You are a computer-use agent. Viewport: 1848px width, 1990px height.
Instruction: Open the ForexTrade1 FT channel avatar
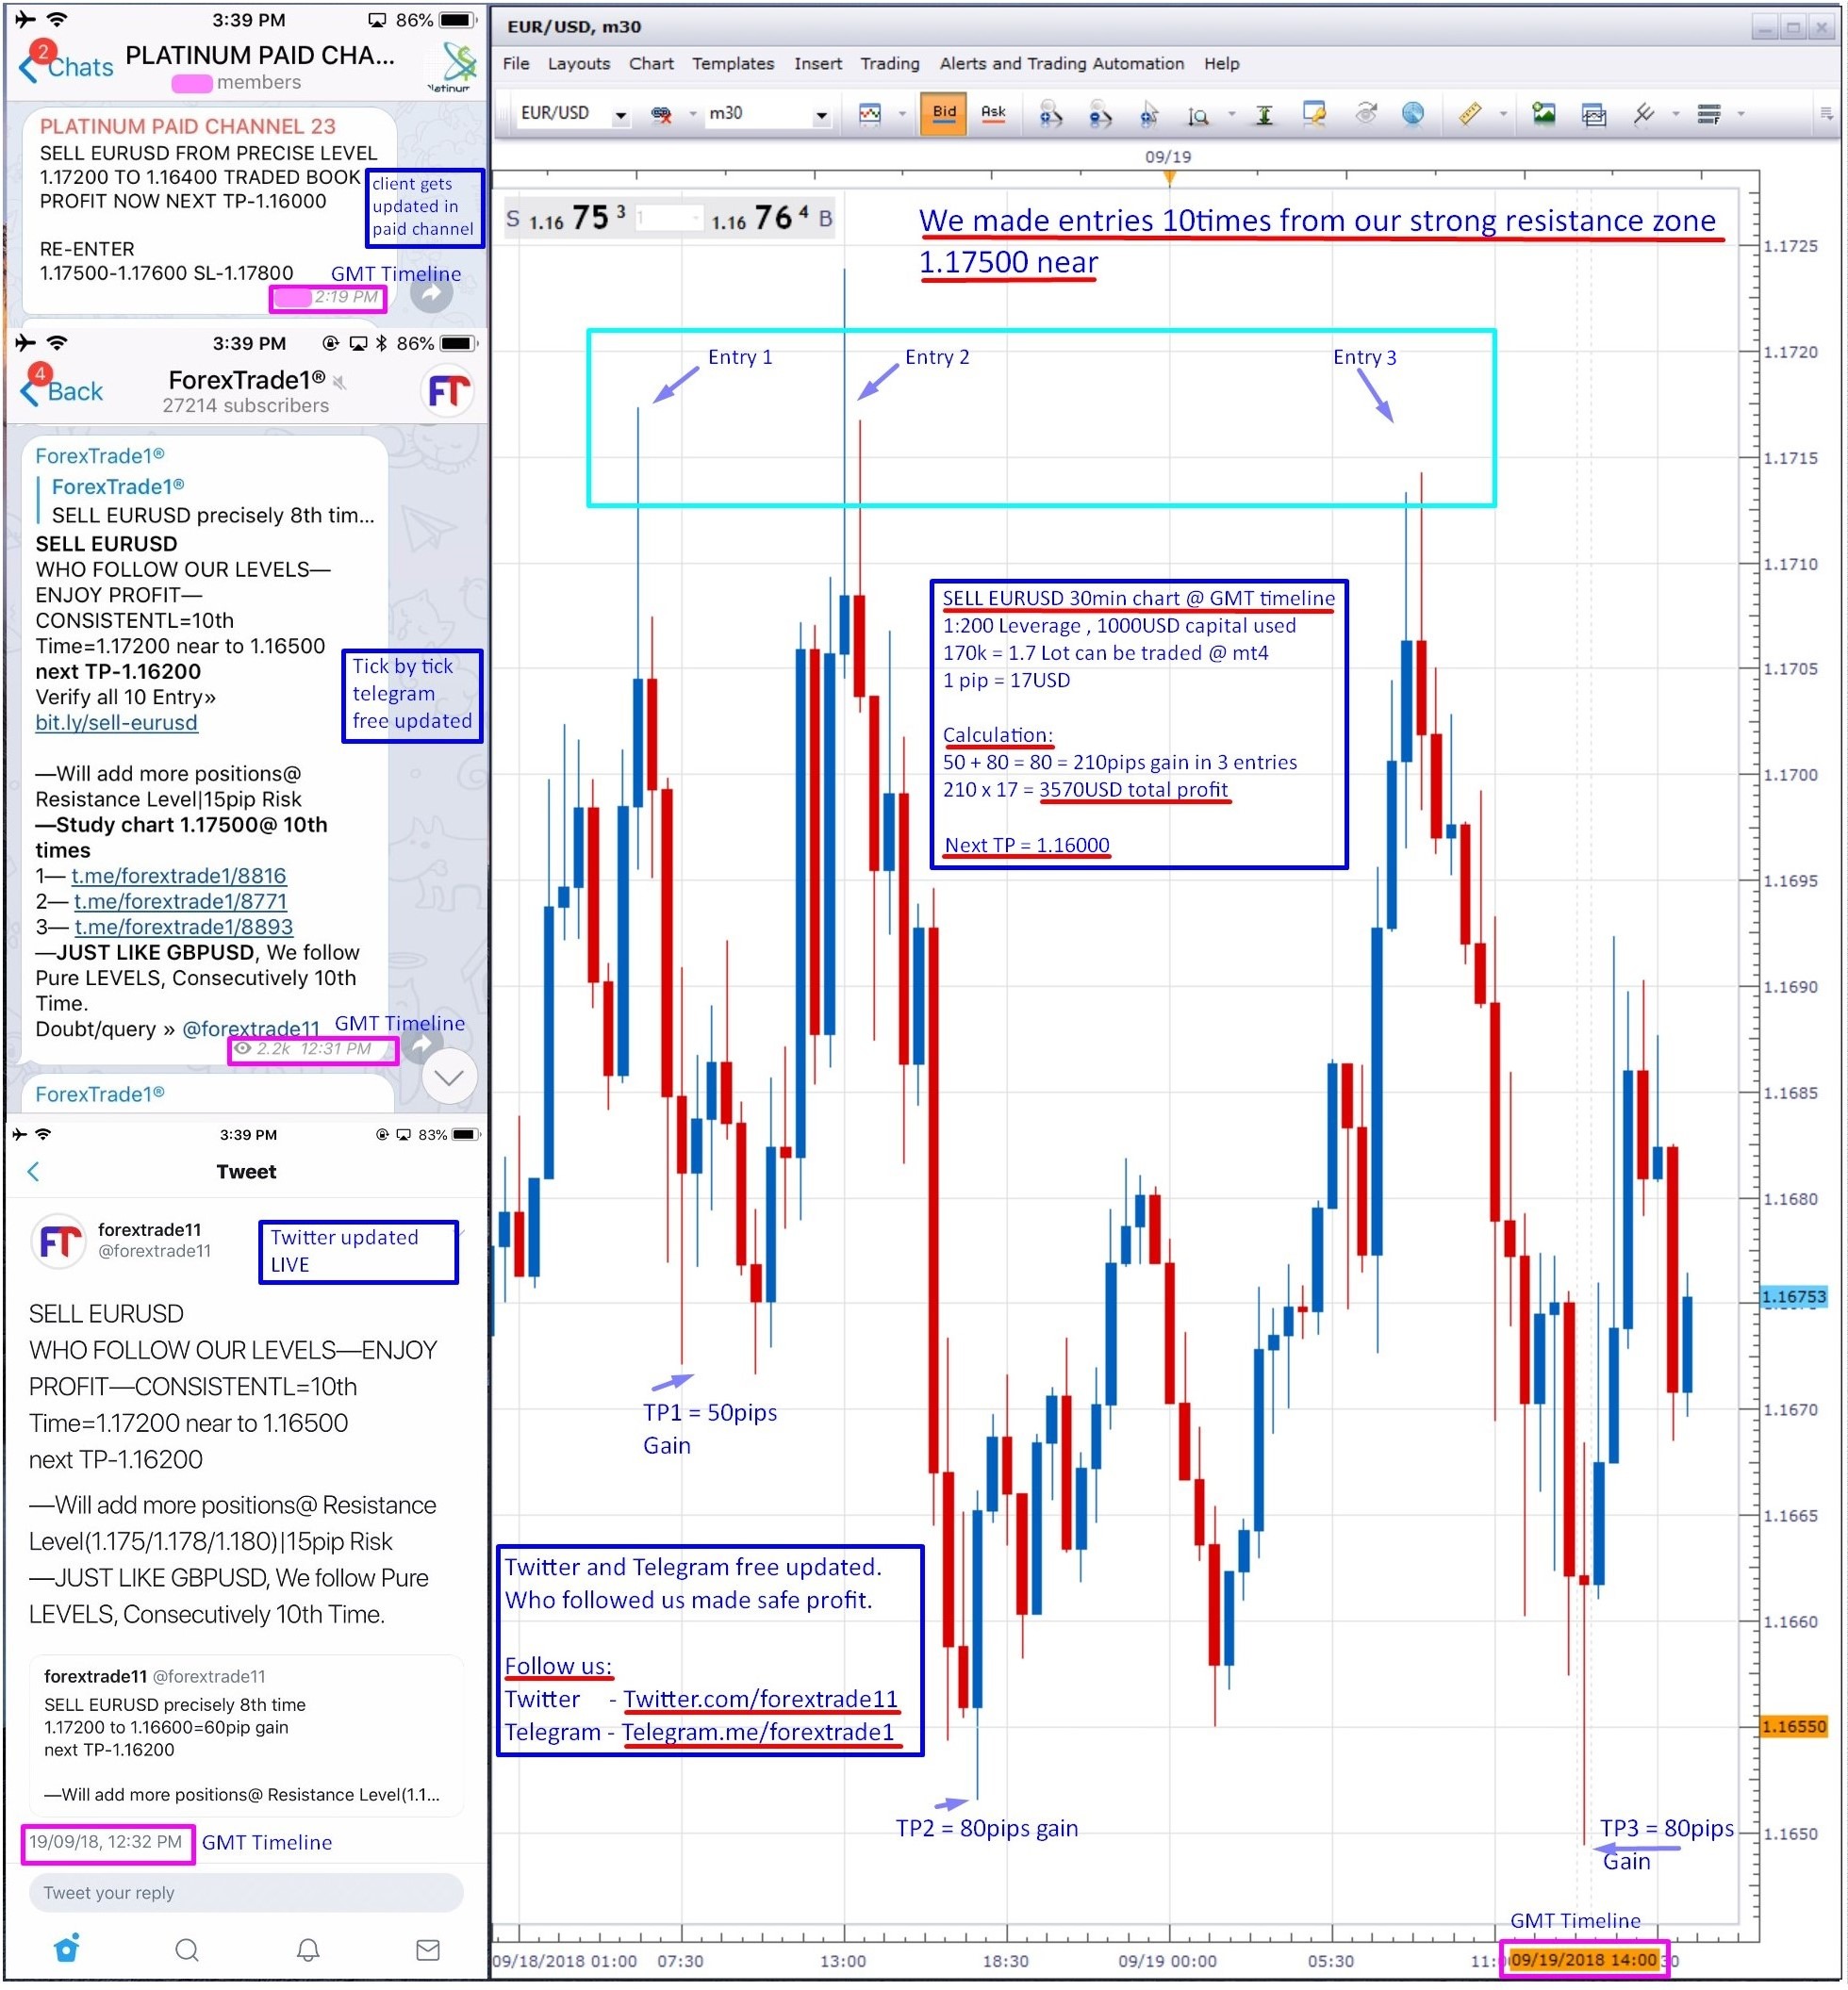[448, 392]
